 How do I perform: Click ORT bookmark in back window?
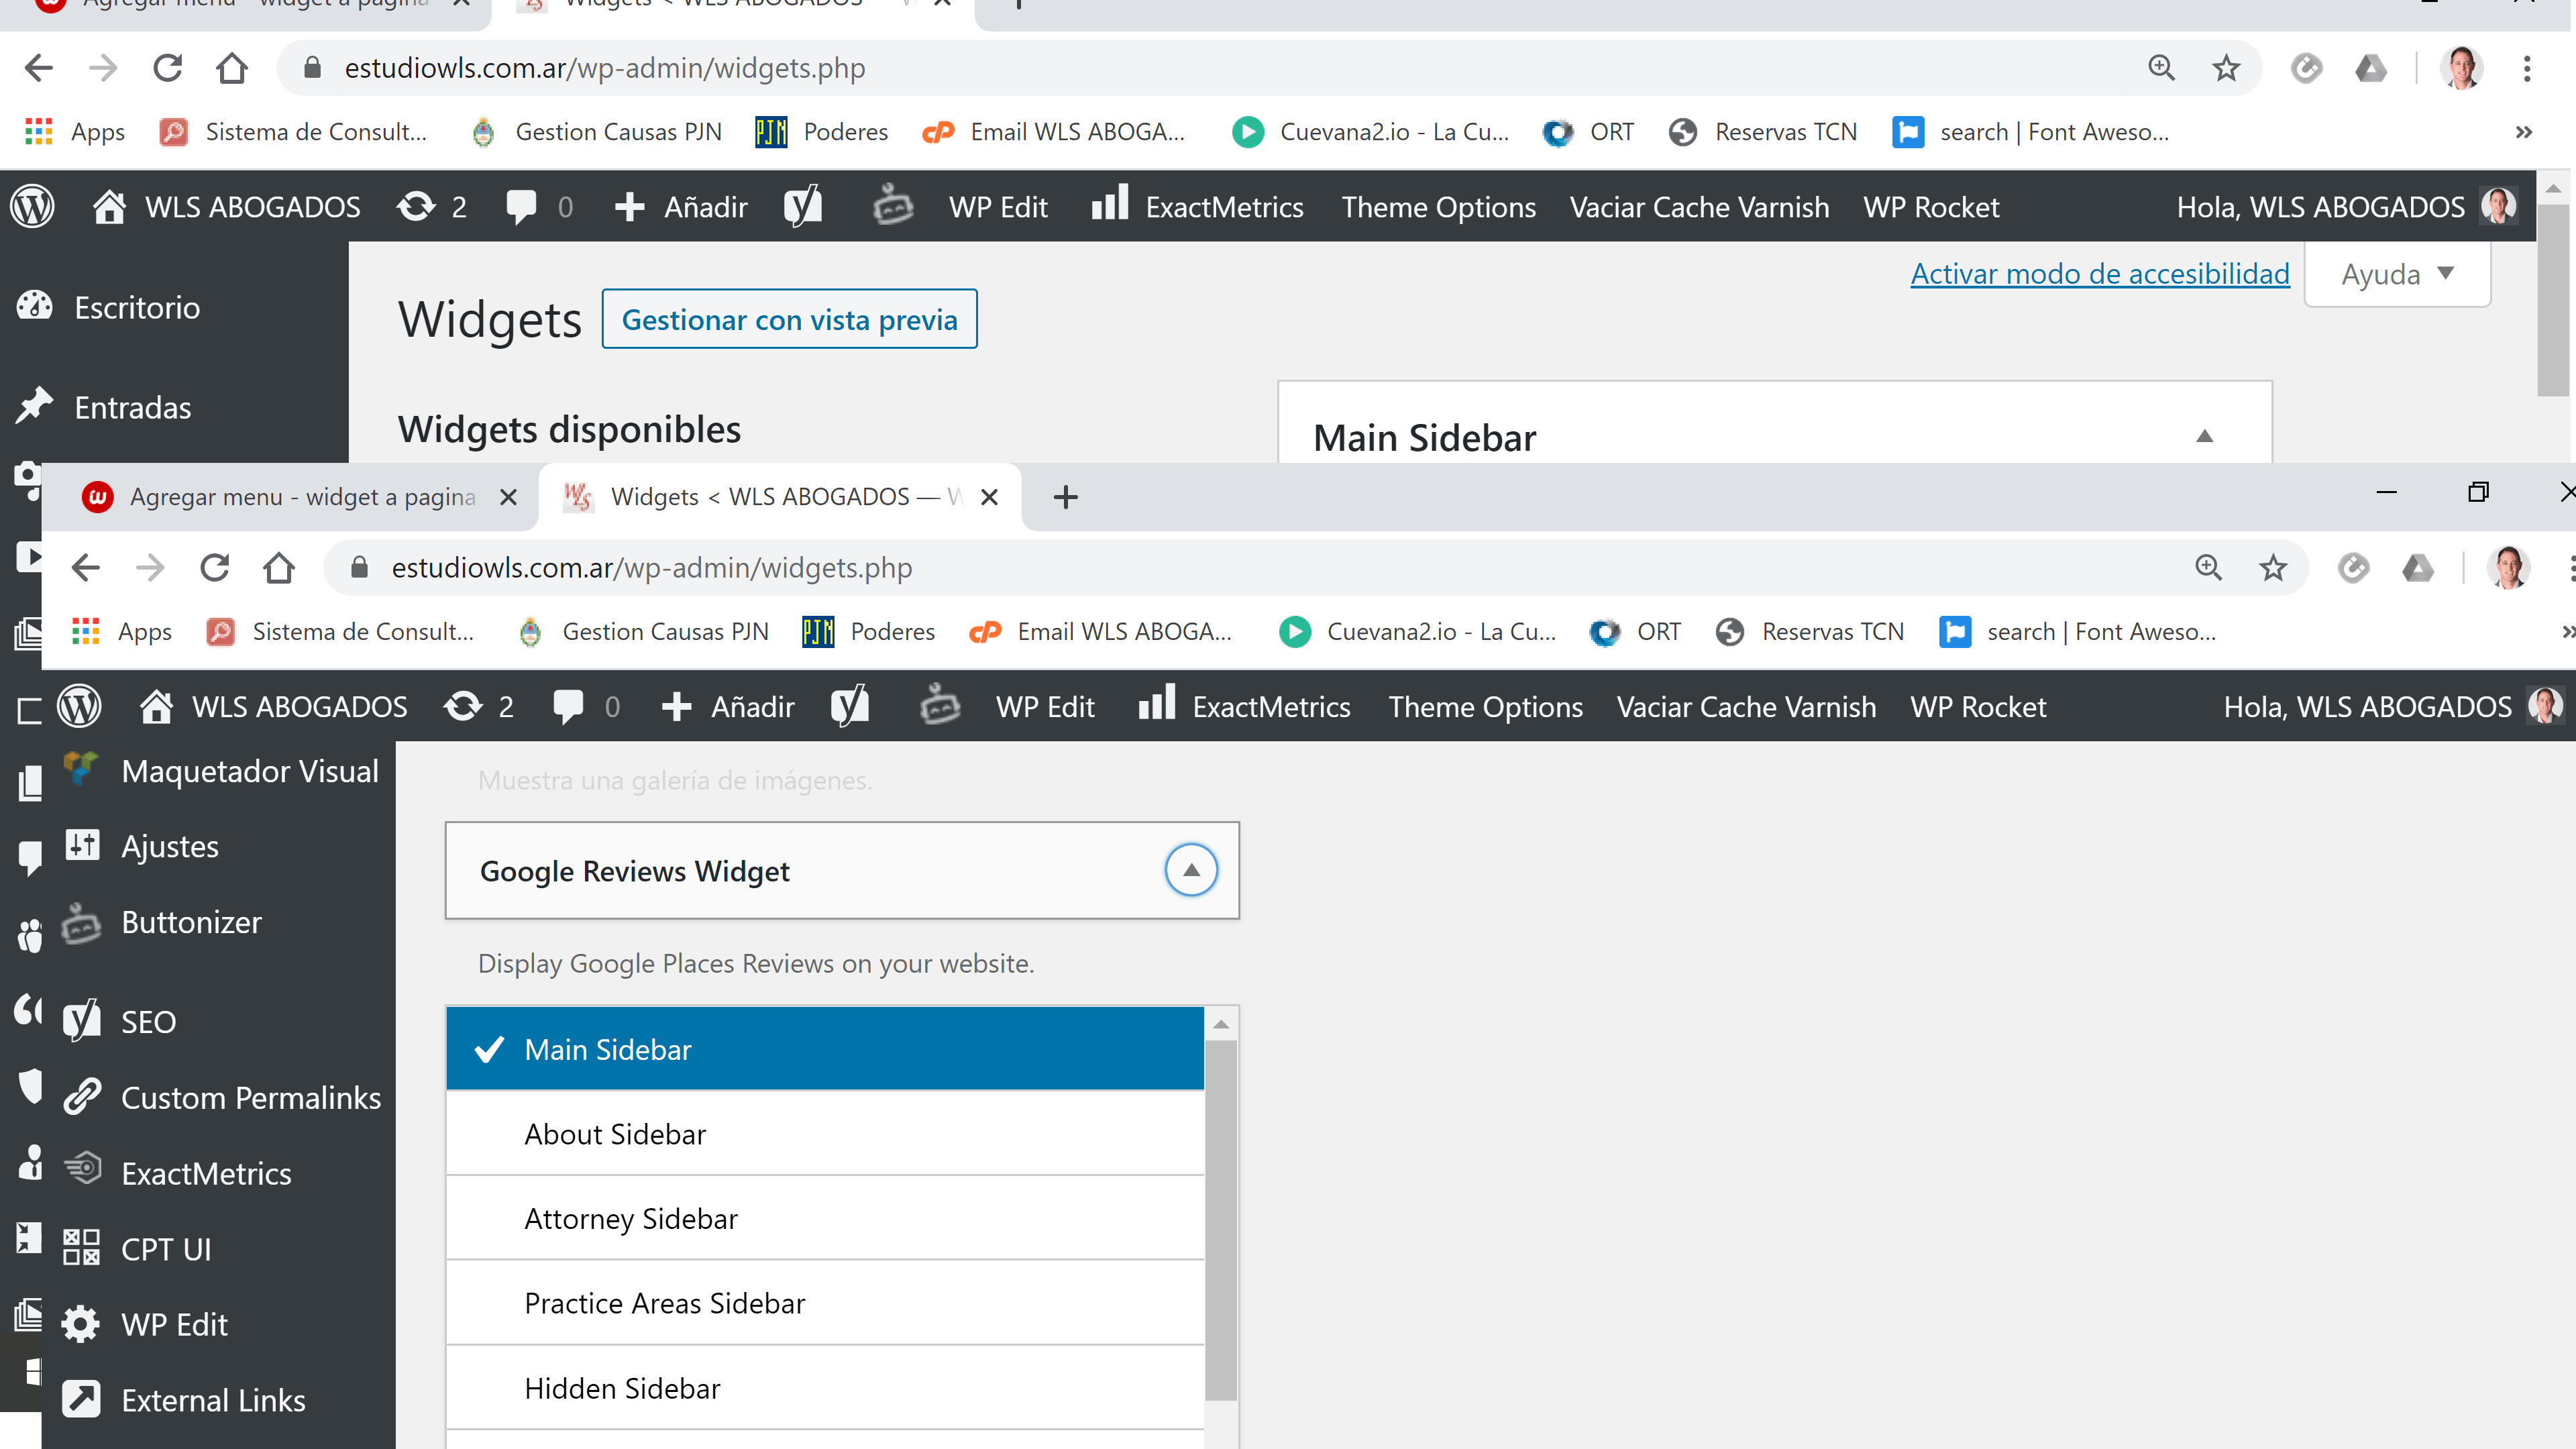click(x=1589, y=132)
